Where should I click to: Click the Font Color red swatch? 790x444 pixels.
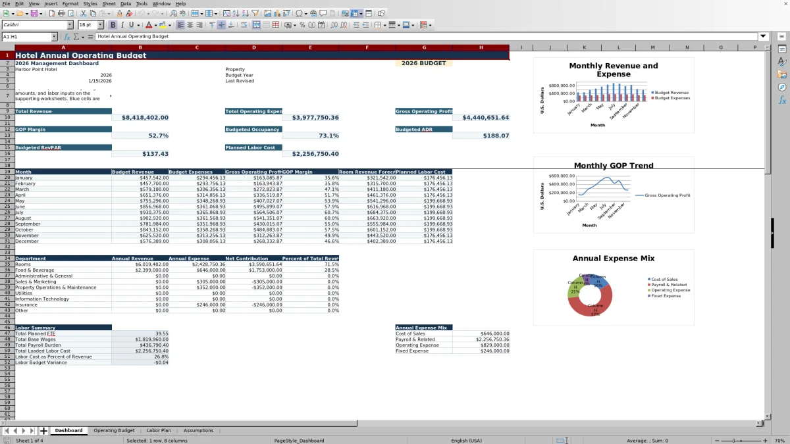149,25
